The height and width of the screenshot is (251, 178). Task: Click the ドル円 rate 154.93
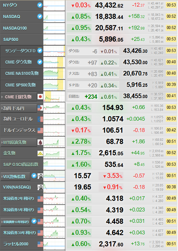pyautogui.click(x=113, y=108)
